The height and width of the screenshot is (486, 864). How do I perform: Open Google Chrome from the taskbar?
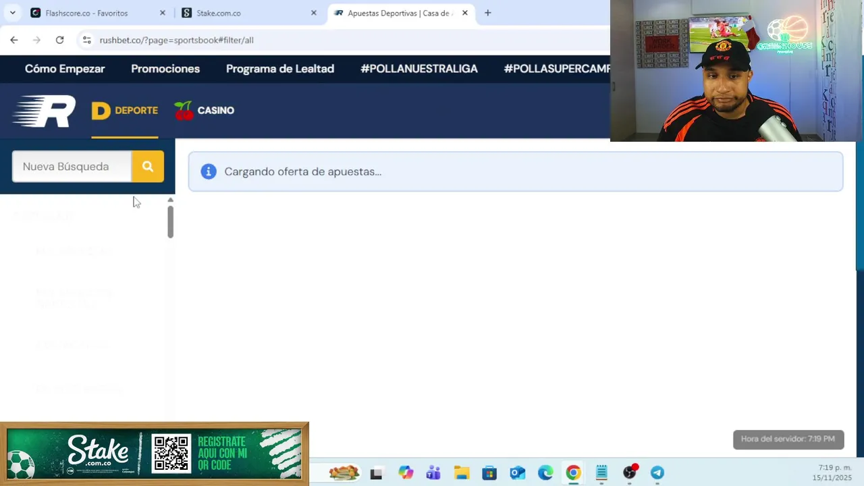[x=573, y=473]
